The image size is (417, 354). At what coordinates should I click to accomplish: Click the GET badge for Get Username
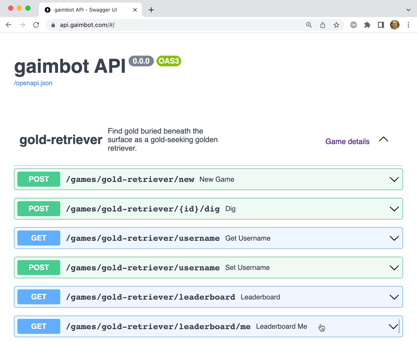(x=39, y=238)
